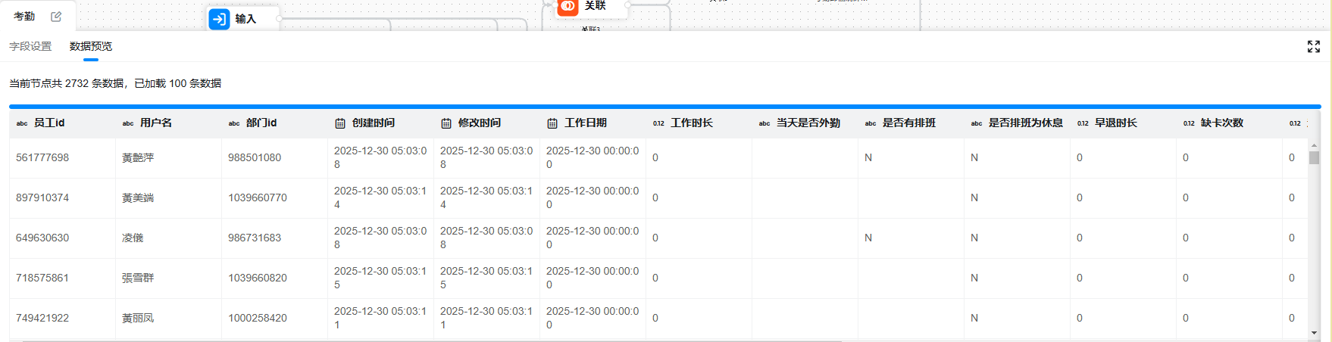
Task: Click the edit icon beside 考勤
Action: click(56, 17)
